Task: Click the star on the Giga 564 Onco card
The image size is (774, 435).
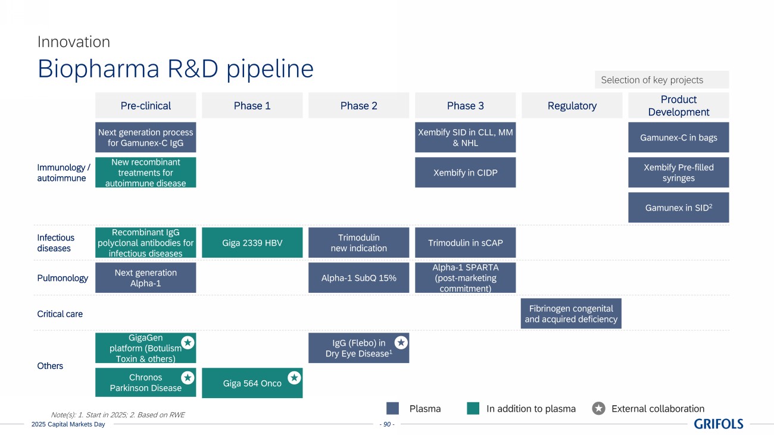Action: tap(294, 377)
